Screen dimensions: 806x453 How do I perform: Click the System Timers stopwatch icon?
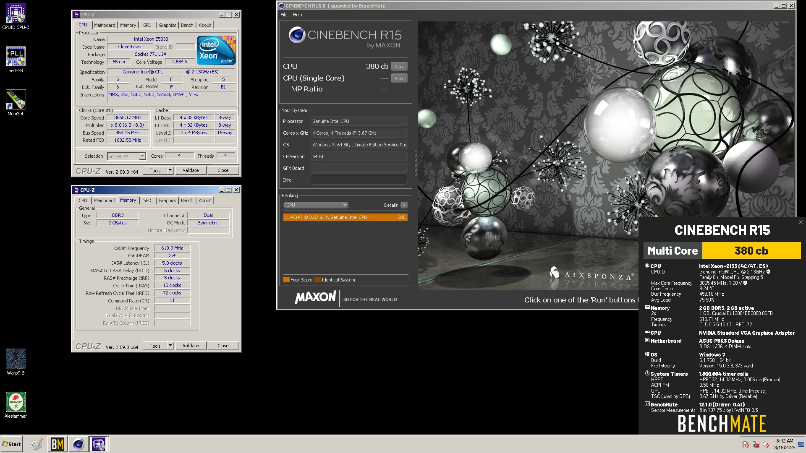click(x=647, y=373)
